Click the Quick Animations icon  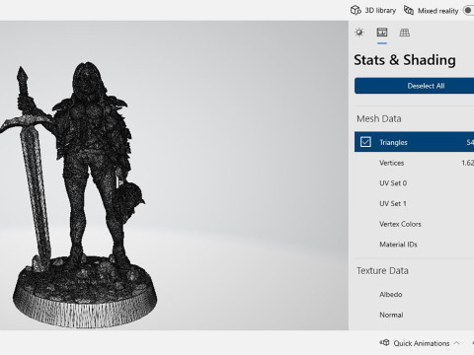tap(385, 343)
